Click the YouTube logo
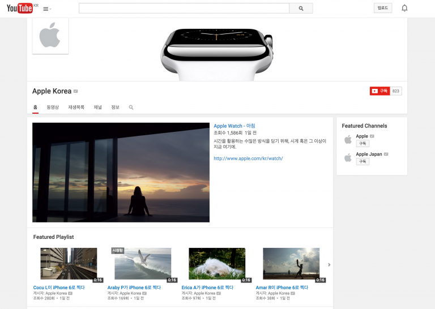This screenshot has width=435, height=309. click(x=20, y=8)
